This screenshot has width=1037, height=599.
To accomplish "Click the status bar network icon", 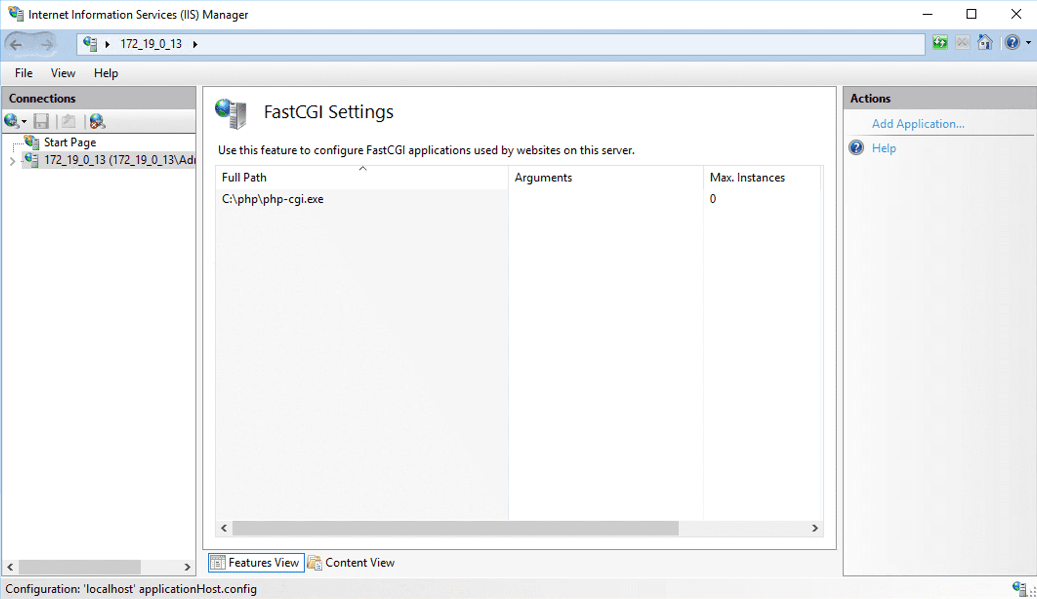I will tap(1019, 589).
